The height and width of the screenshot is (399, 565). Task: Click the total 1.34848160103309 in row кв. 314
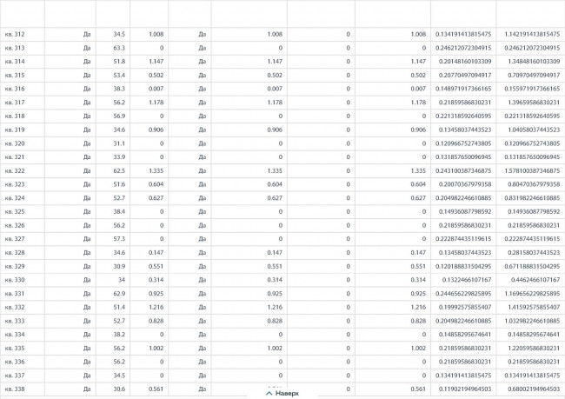[534, 62]
